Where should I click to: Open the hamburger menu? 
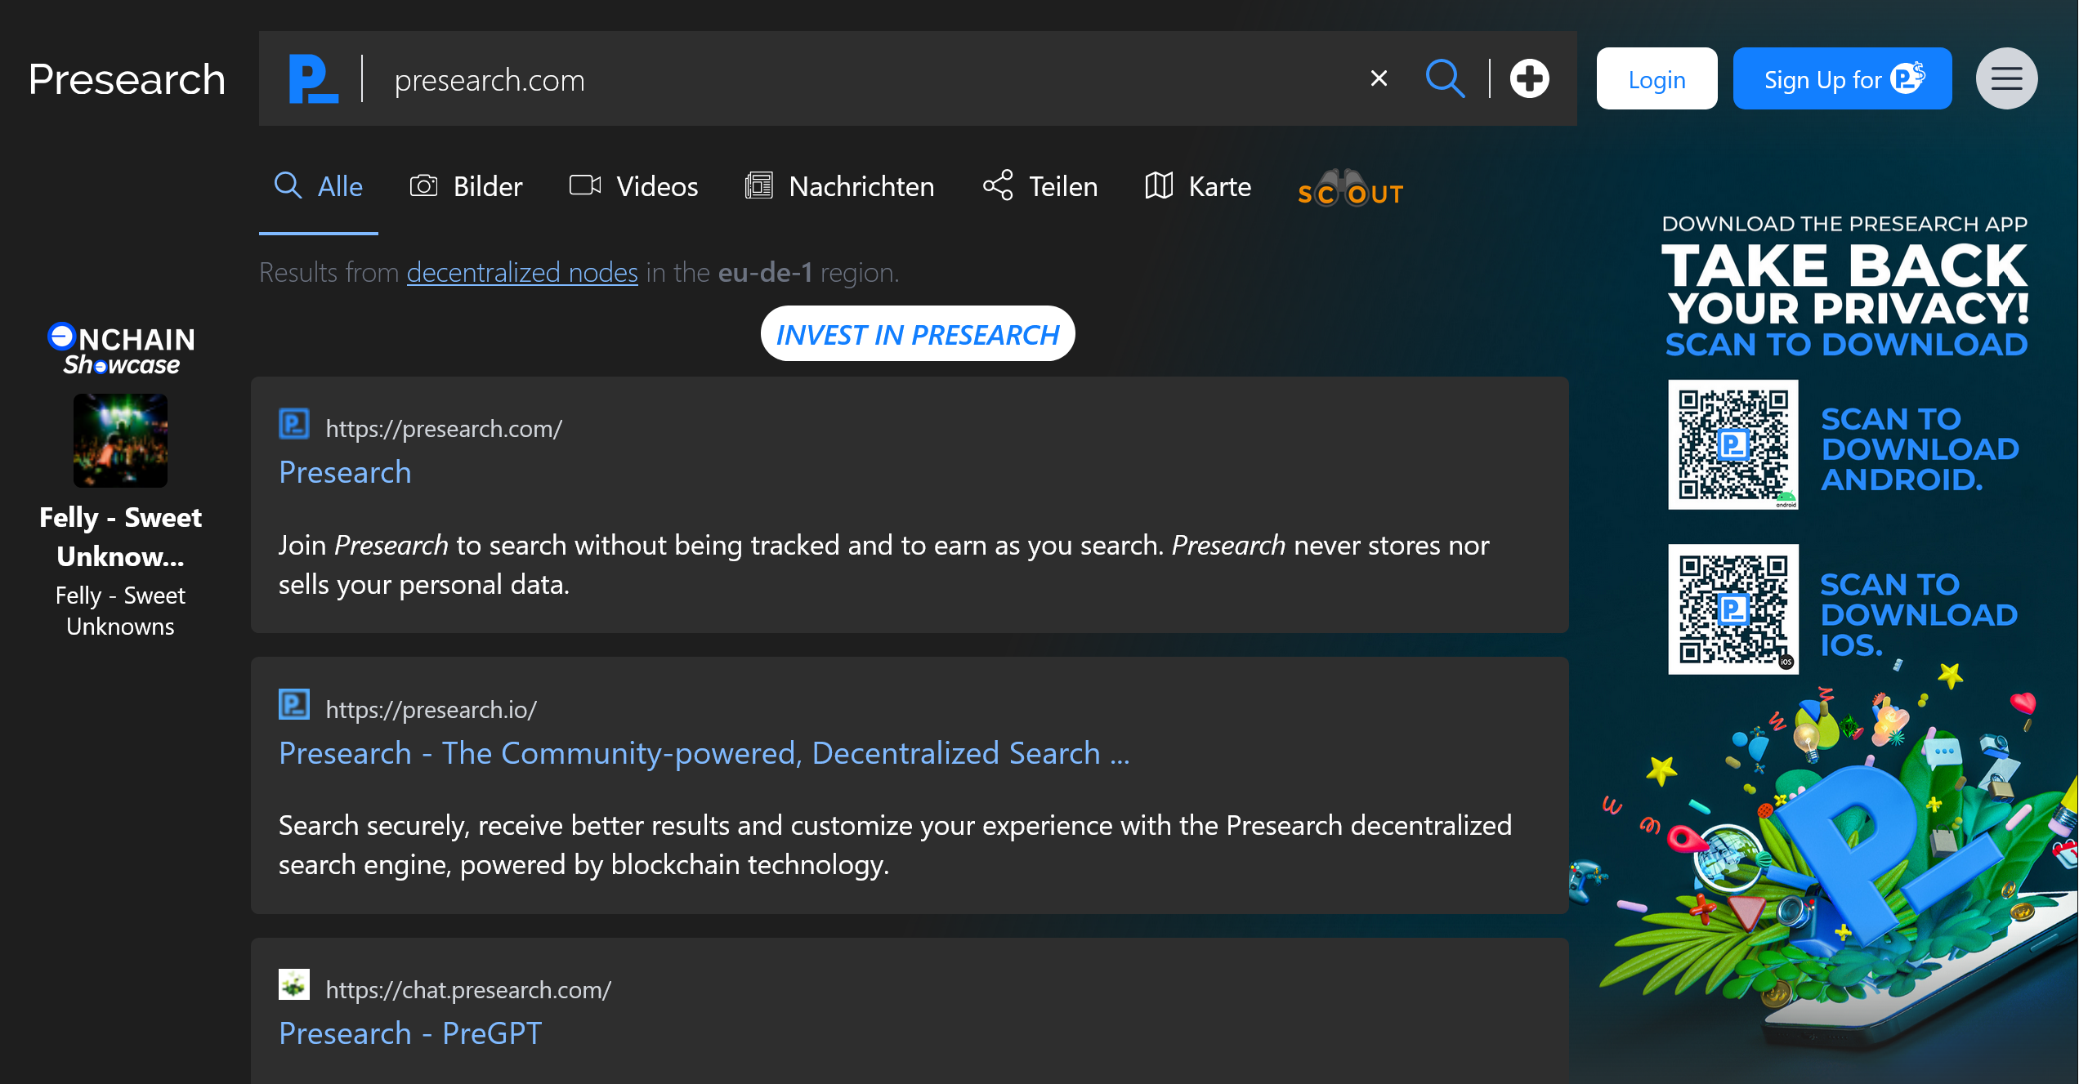tap(2006, 78)
